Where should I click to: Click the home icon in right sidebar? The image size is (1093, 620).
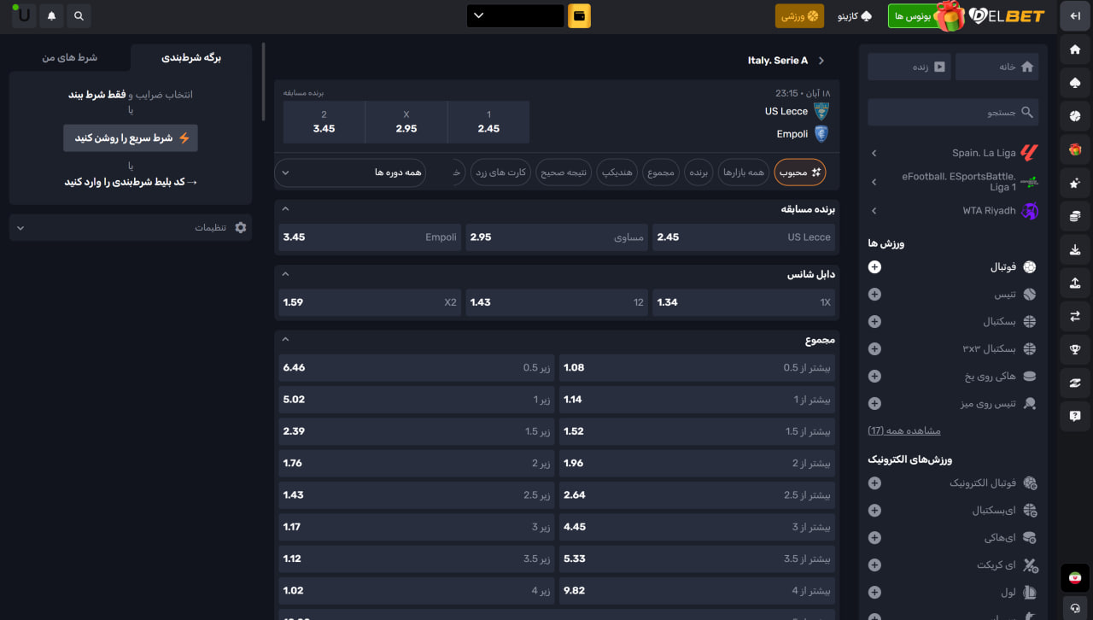pos(1075,50)
